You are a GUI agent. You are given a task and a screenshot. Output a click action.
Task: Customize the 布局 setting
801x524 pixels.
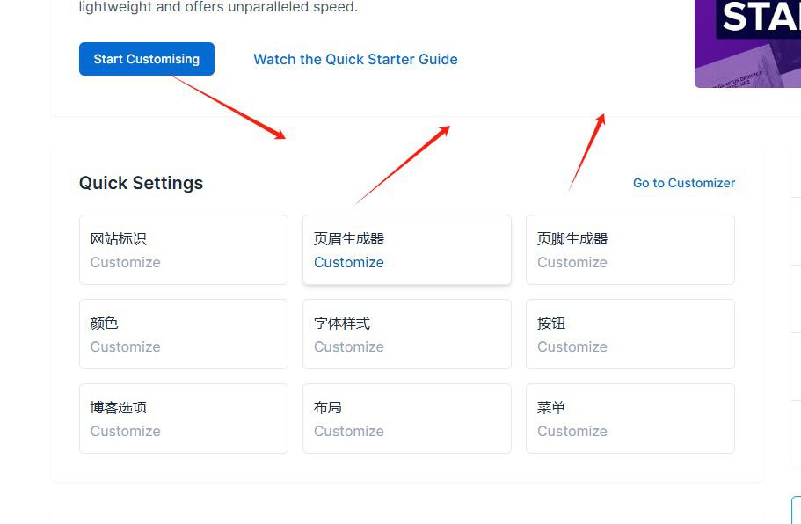pyautogui.click(x=349, y=431)
